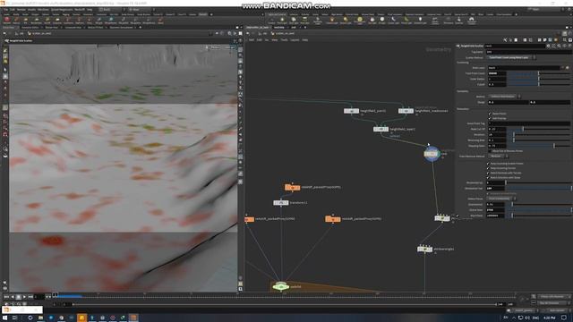573x322 pixels.
Task: Toggle the unchecked checkbox below Relaxation sliders
Action: pyautogui.click(x=490, y=151)
